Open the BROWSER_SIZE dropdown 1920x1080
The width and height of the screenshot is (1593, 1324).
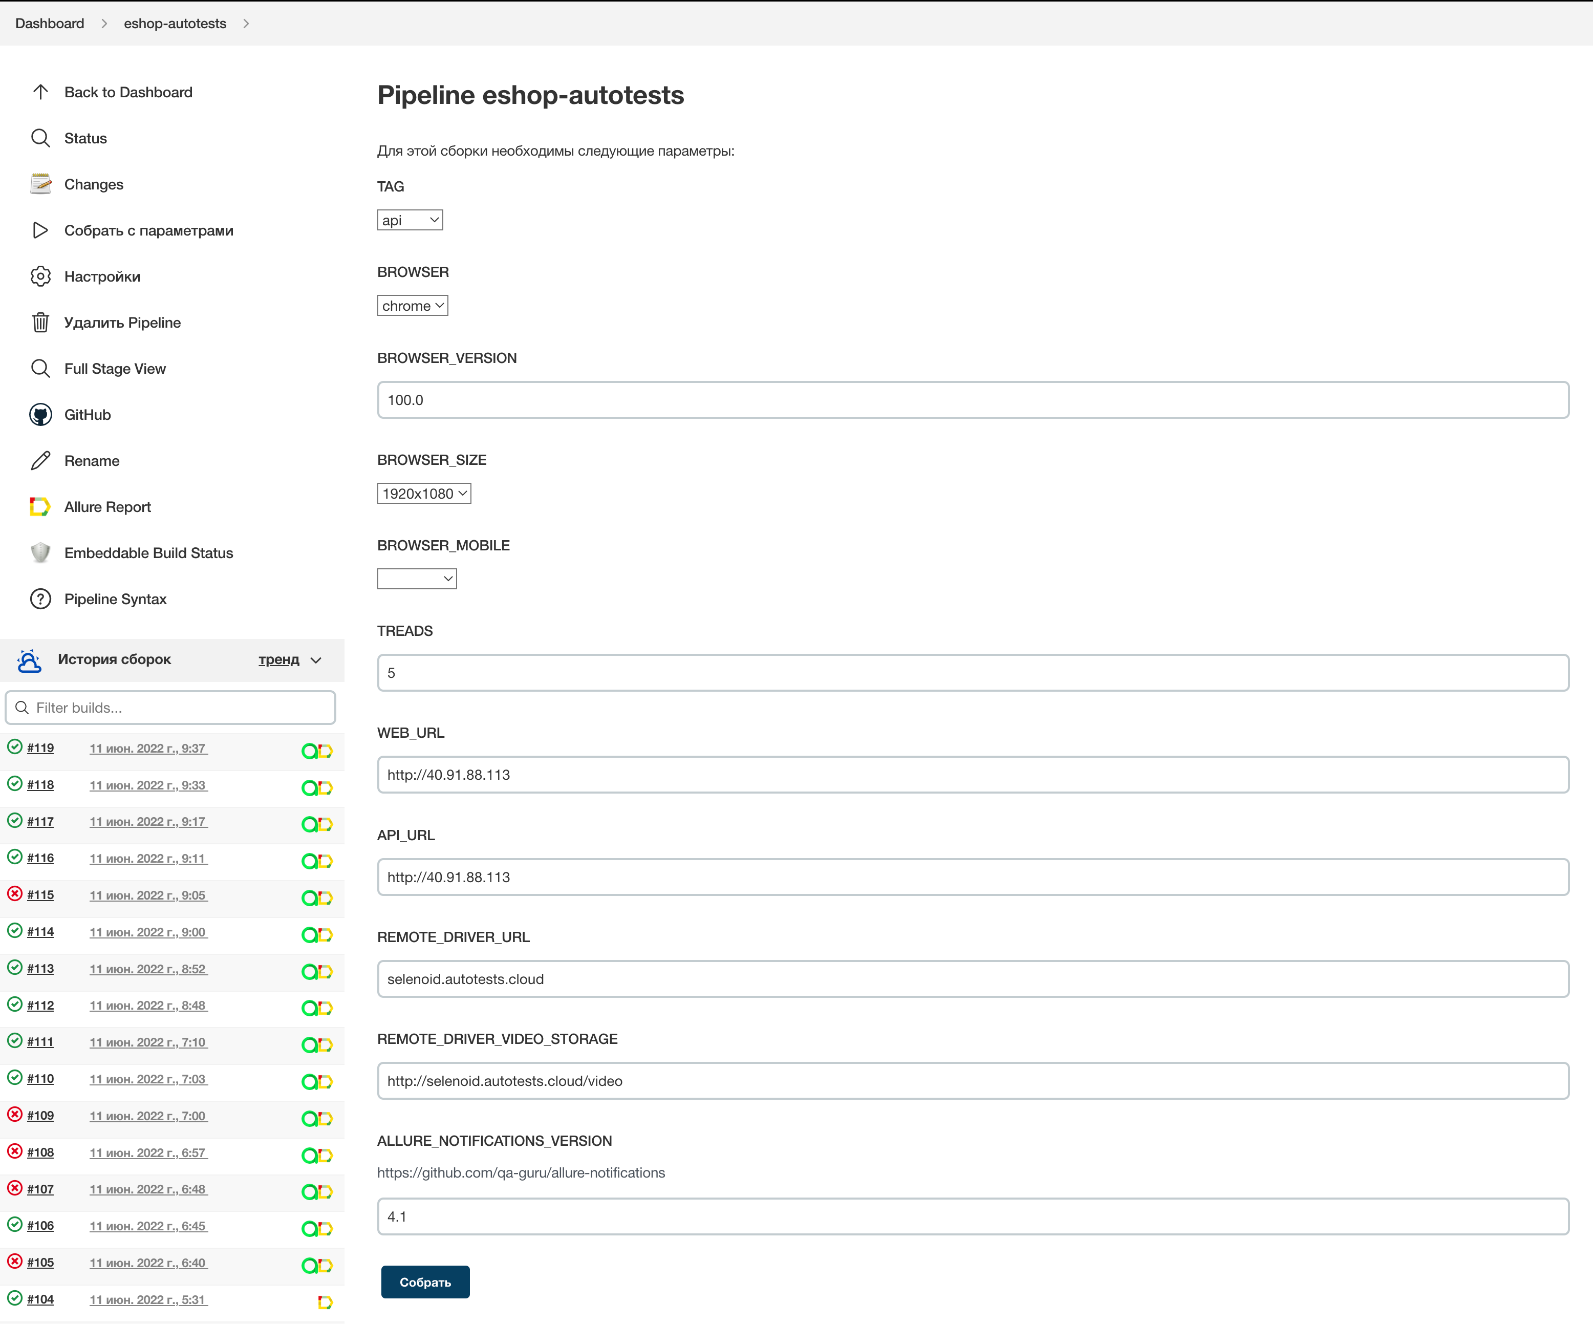[x=423, y=493]
